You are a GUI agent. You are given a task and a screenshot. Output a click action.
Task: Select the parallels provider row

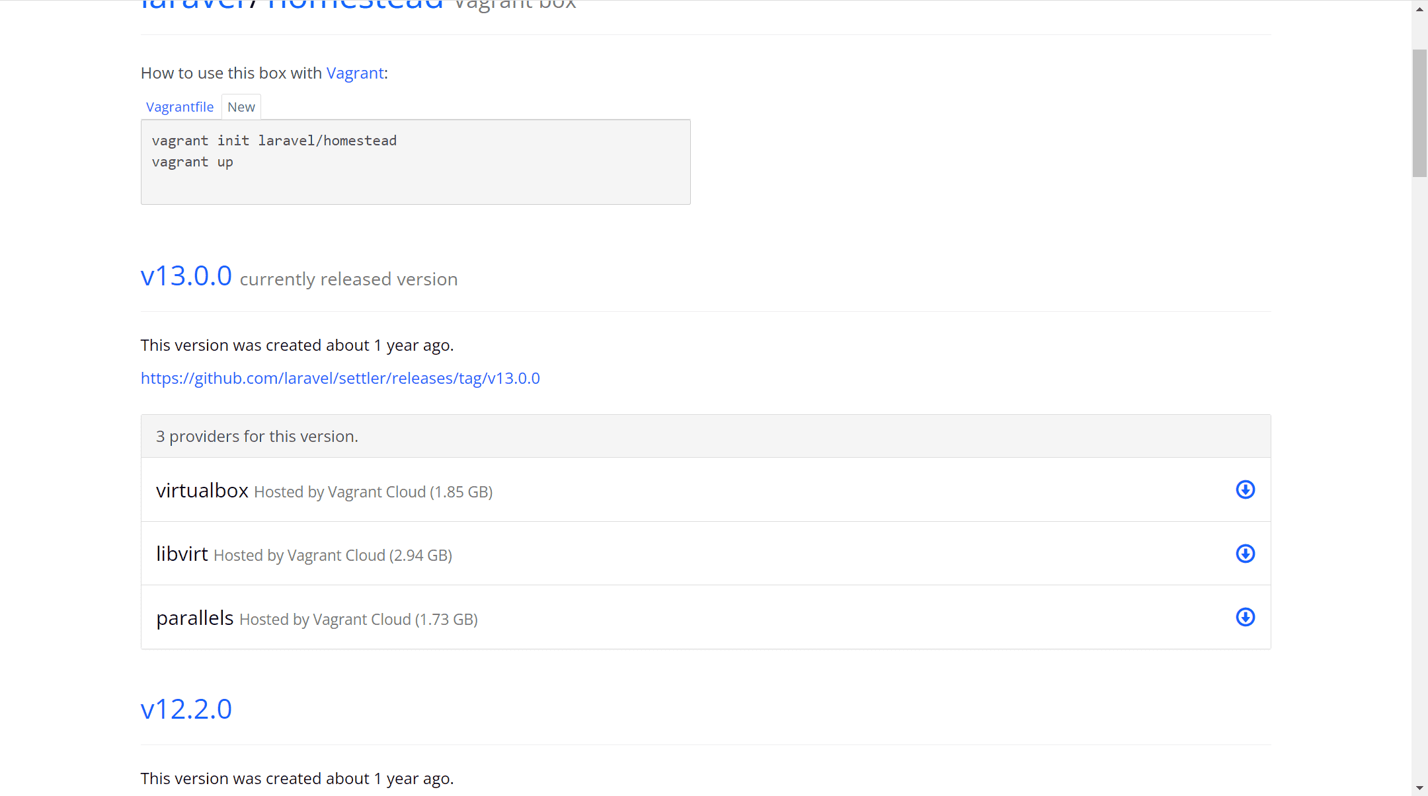[706, 617]
